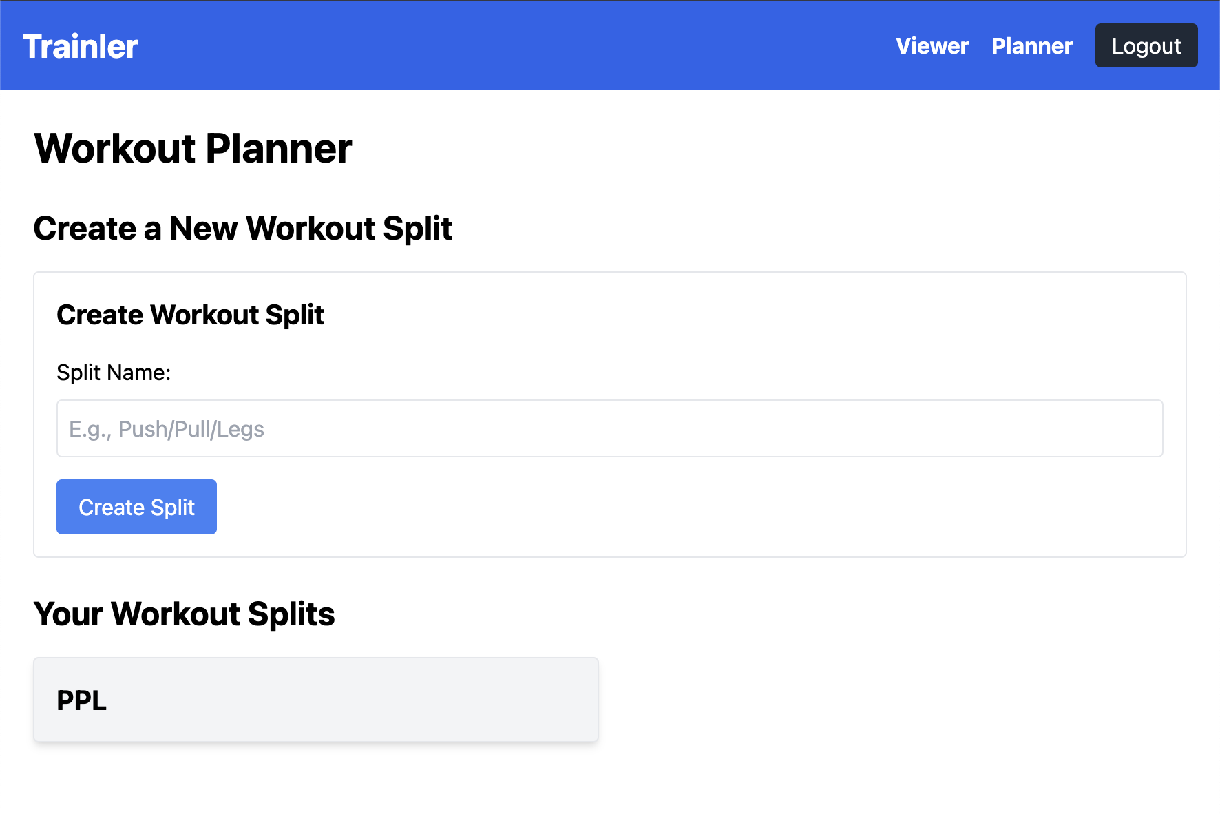Click the Push/Pull/Legs placeholder text box
The height and width of the screenshot is (814, 1220).
tap(609, 428)
